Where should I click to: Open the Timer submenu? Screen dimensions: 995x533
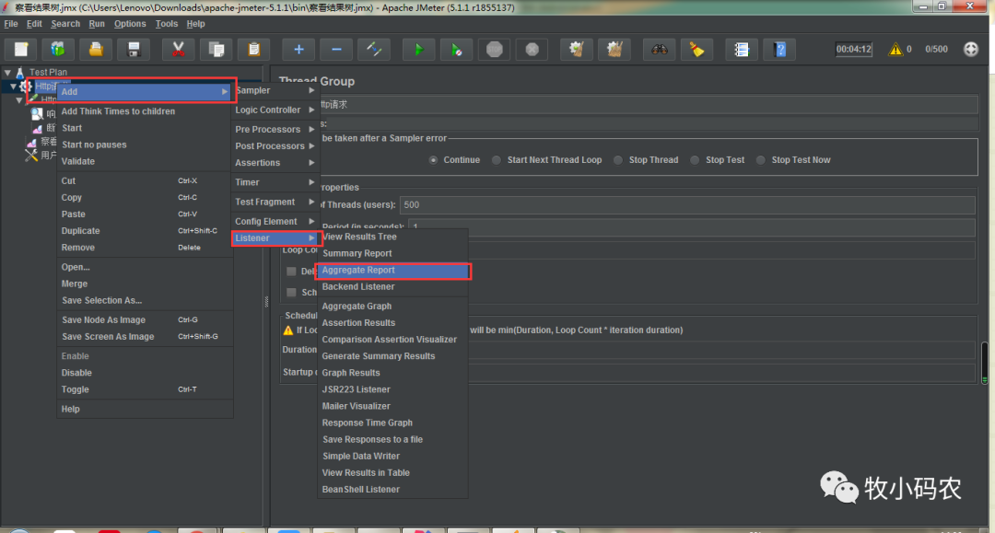pos(275,182)
